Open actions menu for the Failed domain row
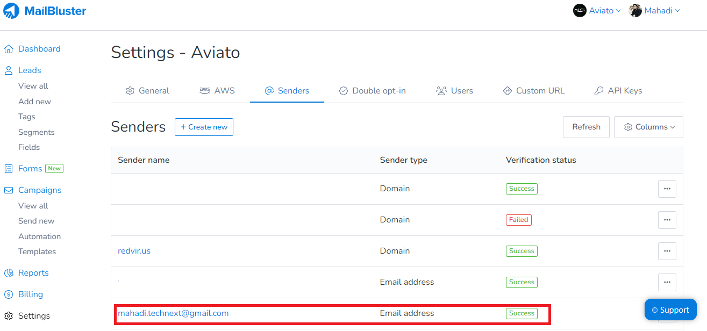Viewport: 707px width, 331px height. (667, 220)
